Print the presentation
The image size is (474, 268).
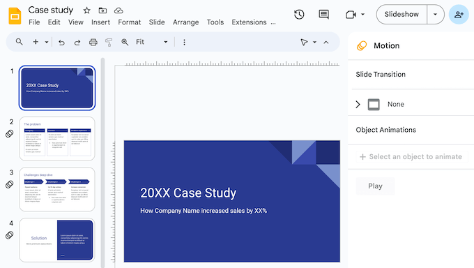coord(93,42)
